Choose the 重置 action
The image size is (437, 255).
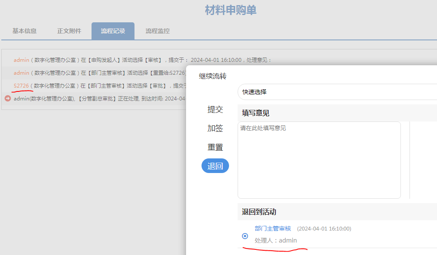[215, 147]
